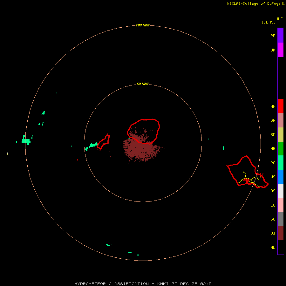Click the GR legend label
Screen dimensions: 286x286
point(273,120)
